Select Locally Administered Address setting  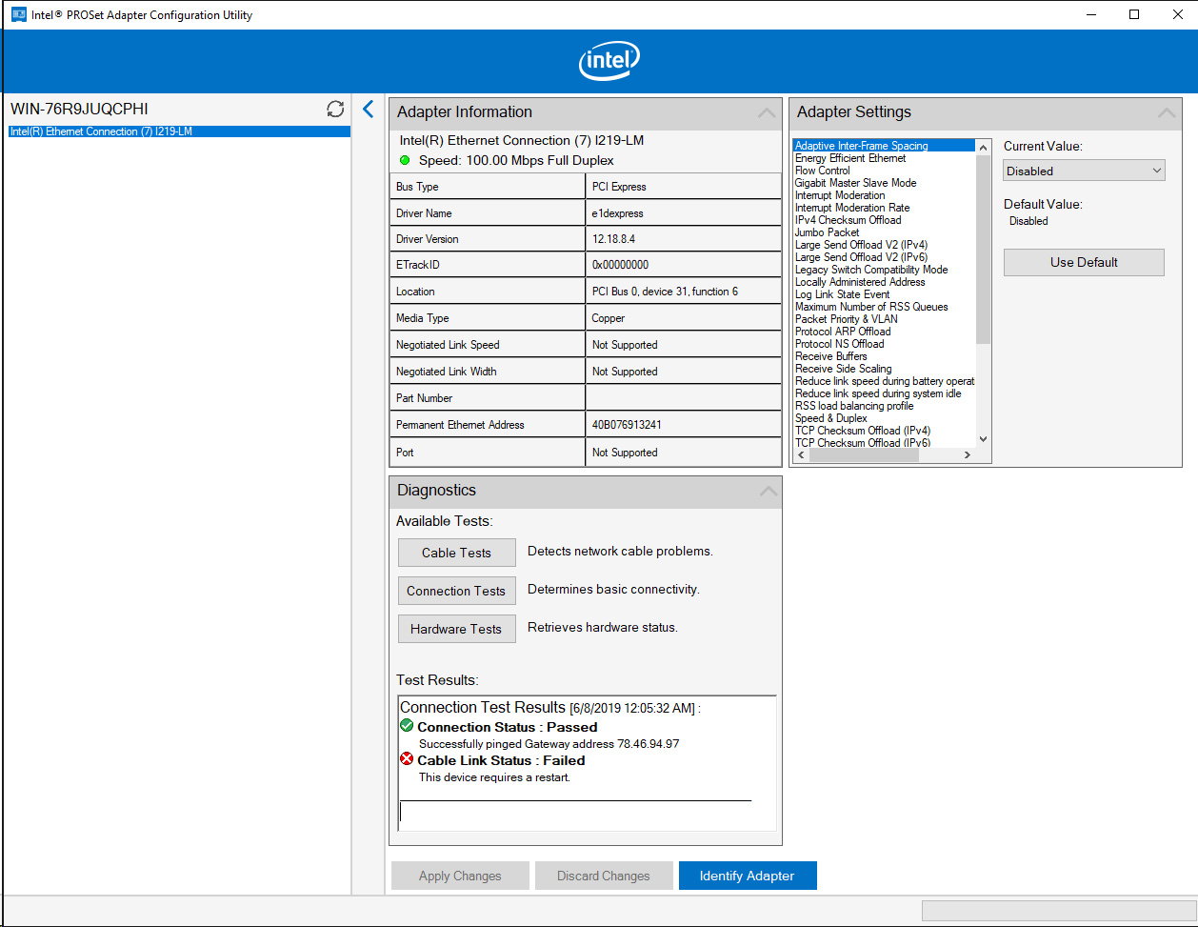[x=884, y=282]
